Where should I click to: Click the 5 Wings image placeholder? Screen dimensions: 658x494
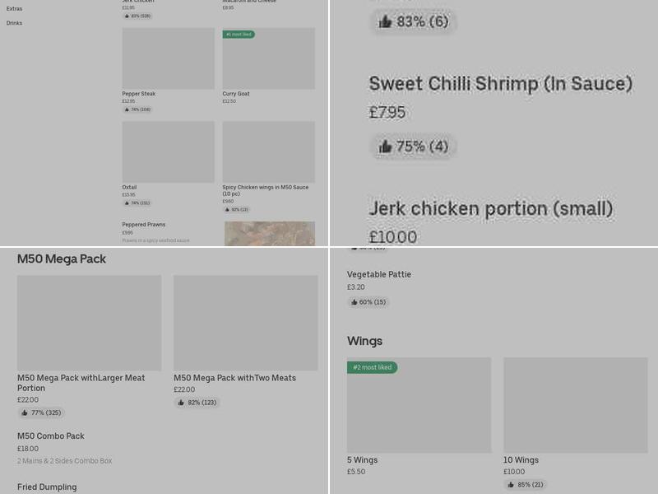(418, 405)
